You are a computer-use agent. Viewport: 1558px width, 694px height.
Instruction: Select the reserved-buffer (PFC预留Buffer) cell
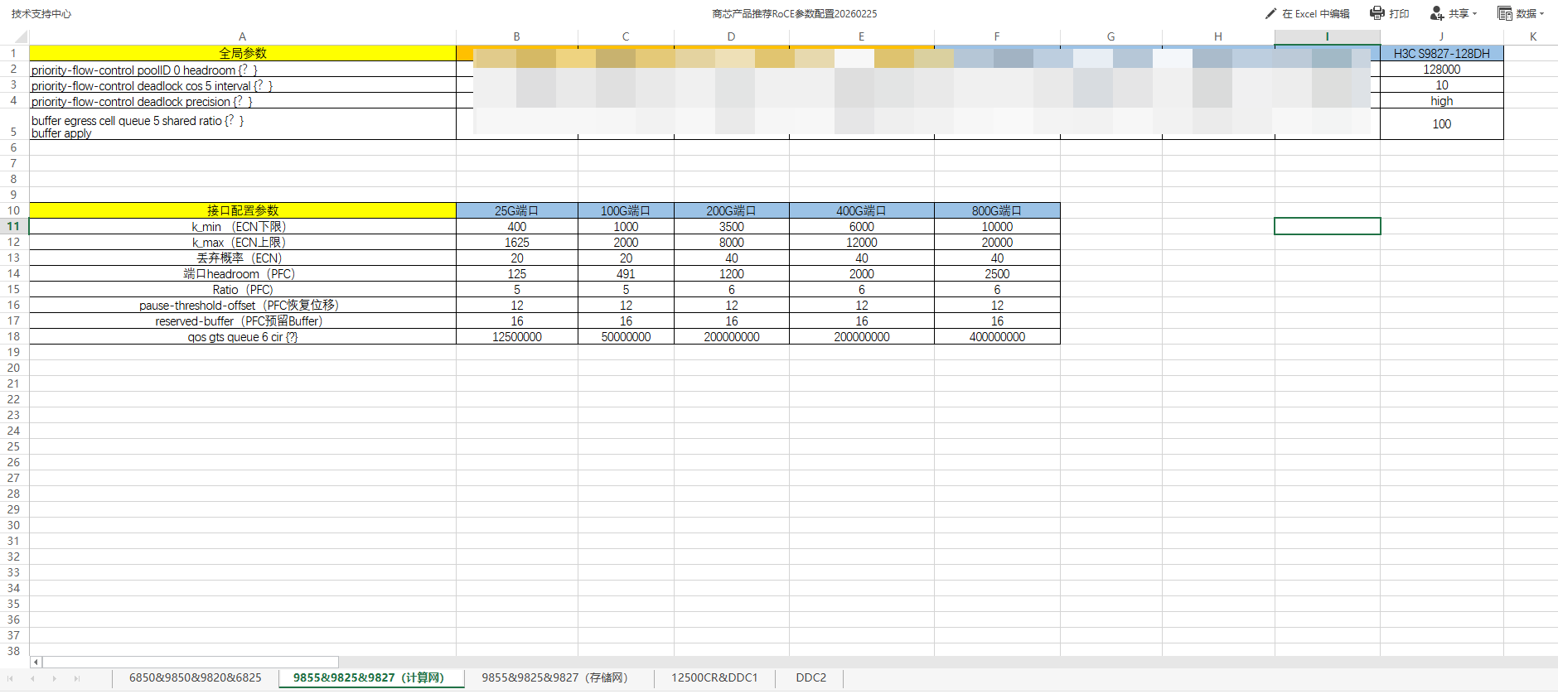pyautogui.click(x=243, y=320)
